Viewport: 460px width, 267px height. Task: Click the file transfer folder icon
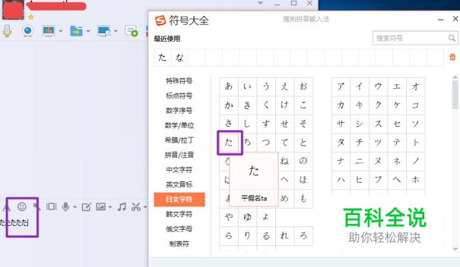pyautogui.click(x=76, y=31)
